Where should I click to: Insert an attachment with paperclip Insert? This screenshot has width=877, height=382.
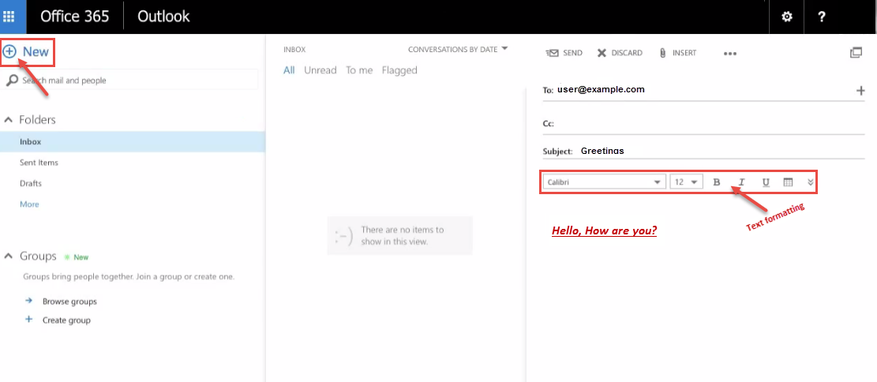pos(678,53)
